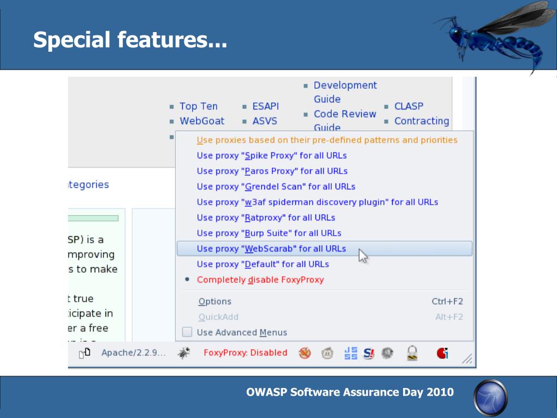Click the window resize grip icon
Image resolution: width=557 pixels, height=418 pixels.
pos(467,359)
